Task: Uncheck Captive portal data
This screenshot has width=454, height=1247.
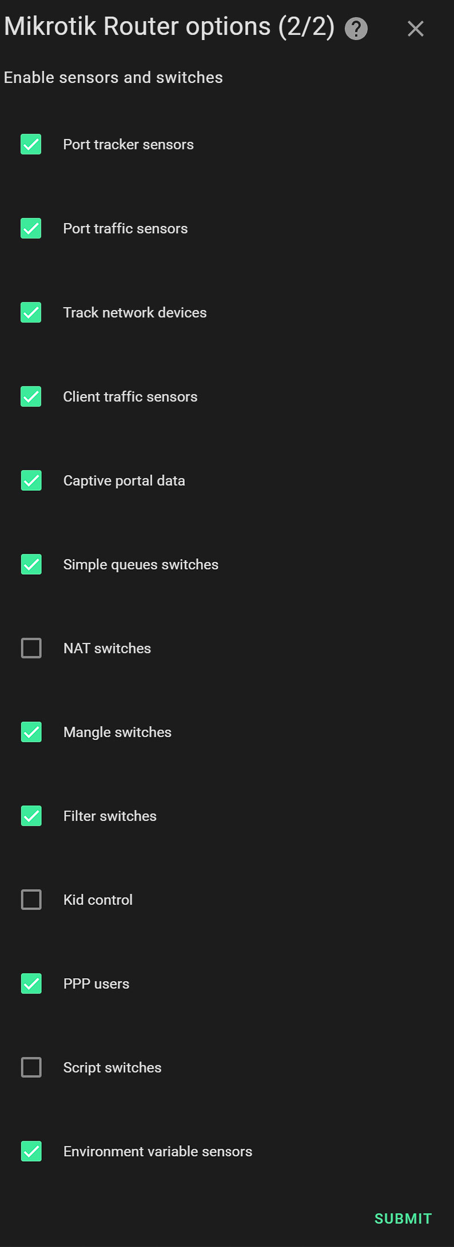Action: (30, 480)
